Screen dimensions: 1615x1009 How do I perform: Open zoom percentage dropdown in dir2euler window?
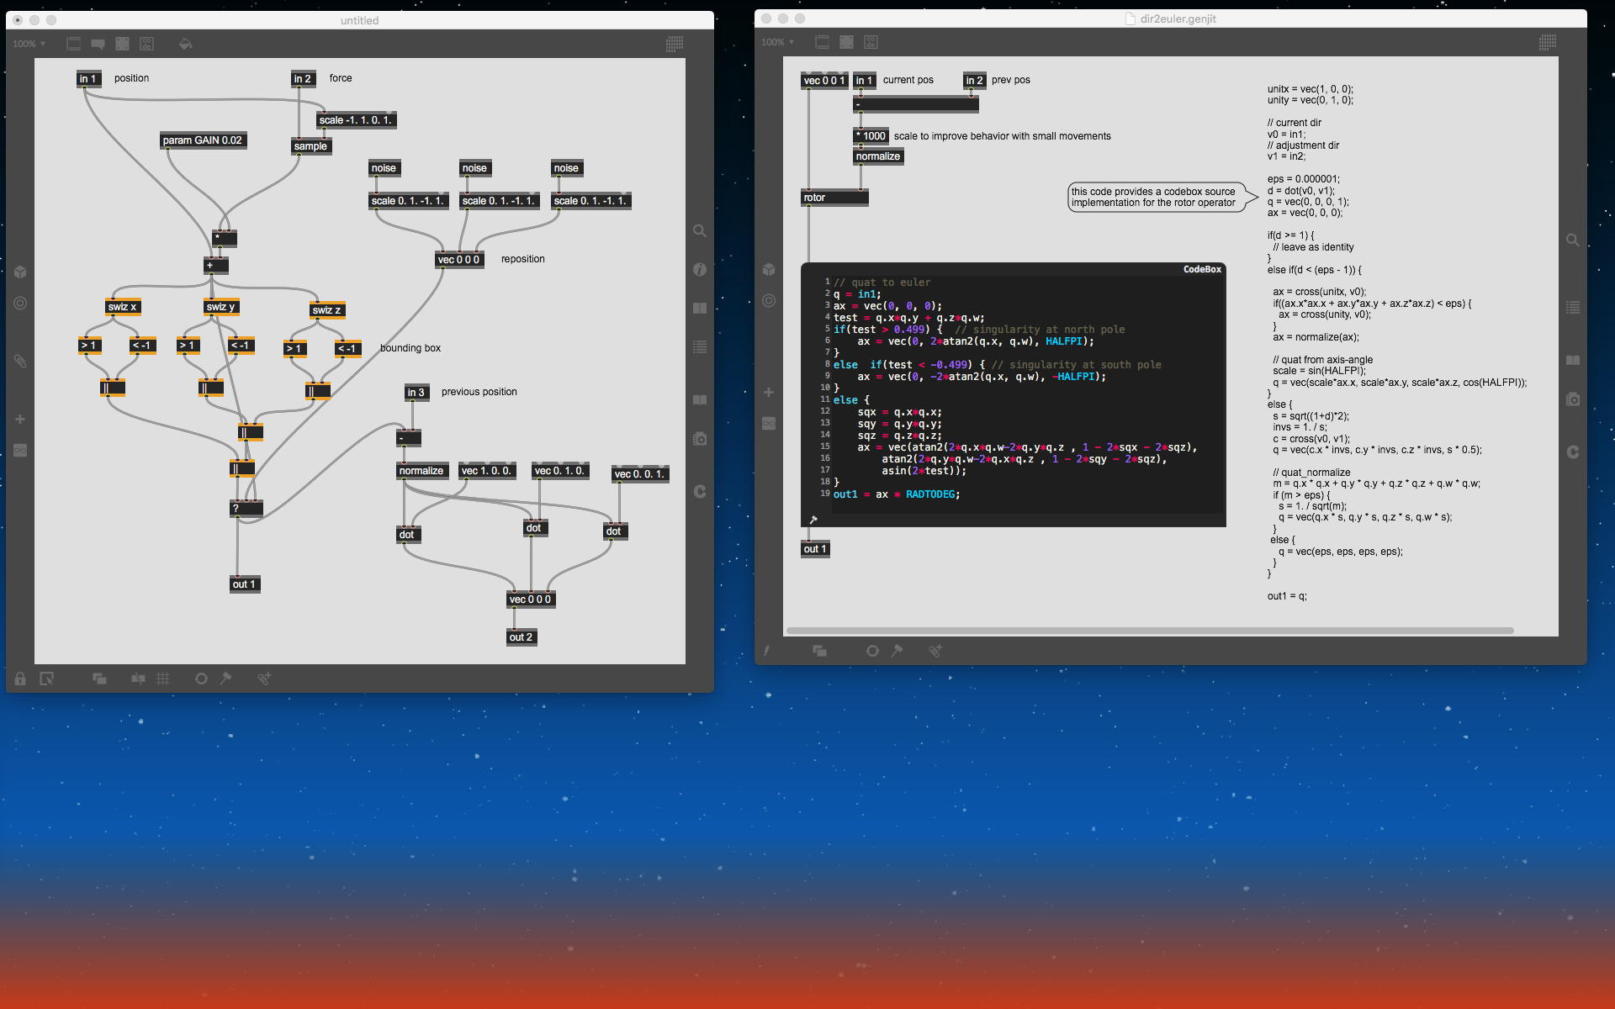click(777, 42)
